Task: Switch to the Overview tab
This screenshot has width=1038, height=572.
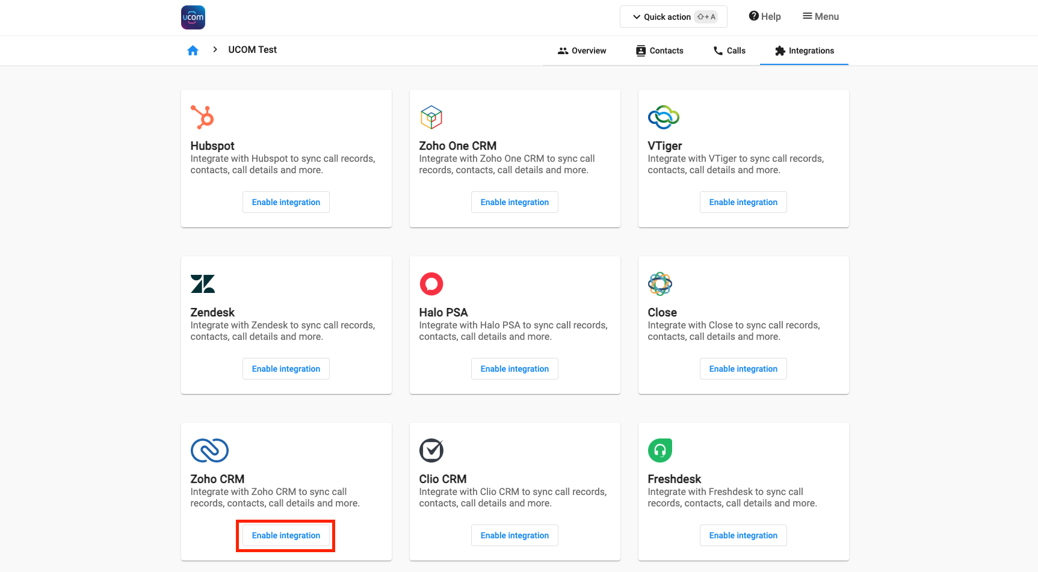Action: pyautogui.click(x=582, y=51)
